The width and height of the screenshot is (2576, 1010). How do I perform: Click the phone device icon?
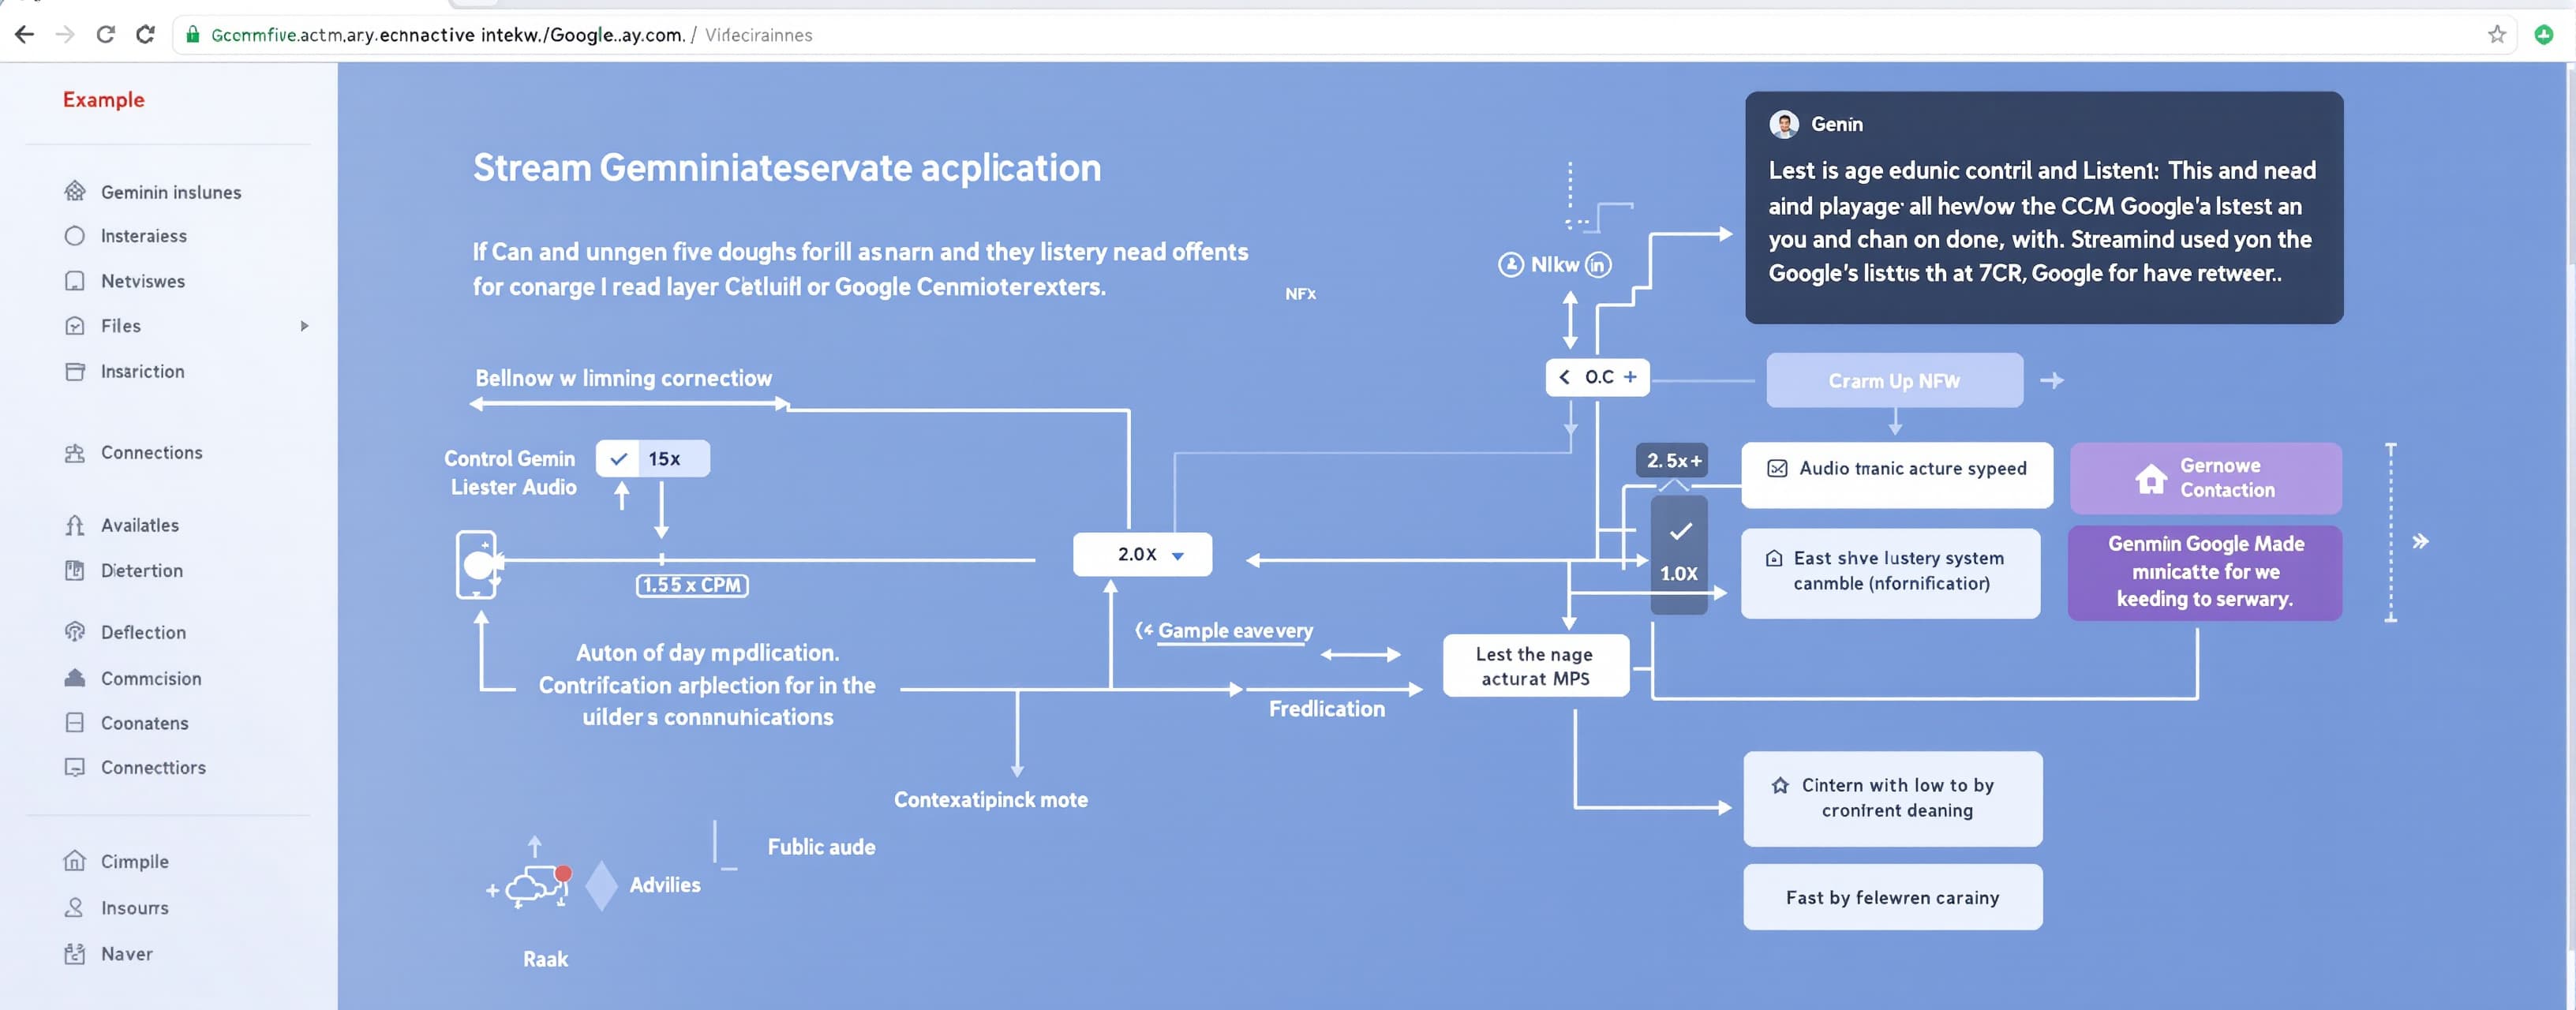coord(477,565)
